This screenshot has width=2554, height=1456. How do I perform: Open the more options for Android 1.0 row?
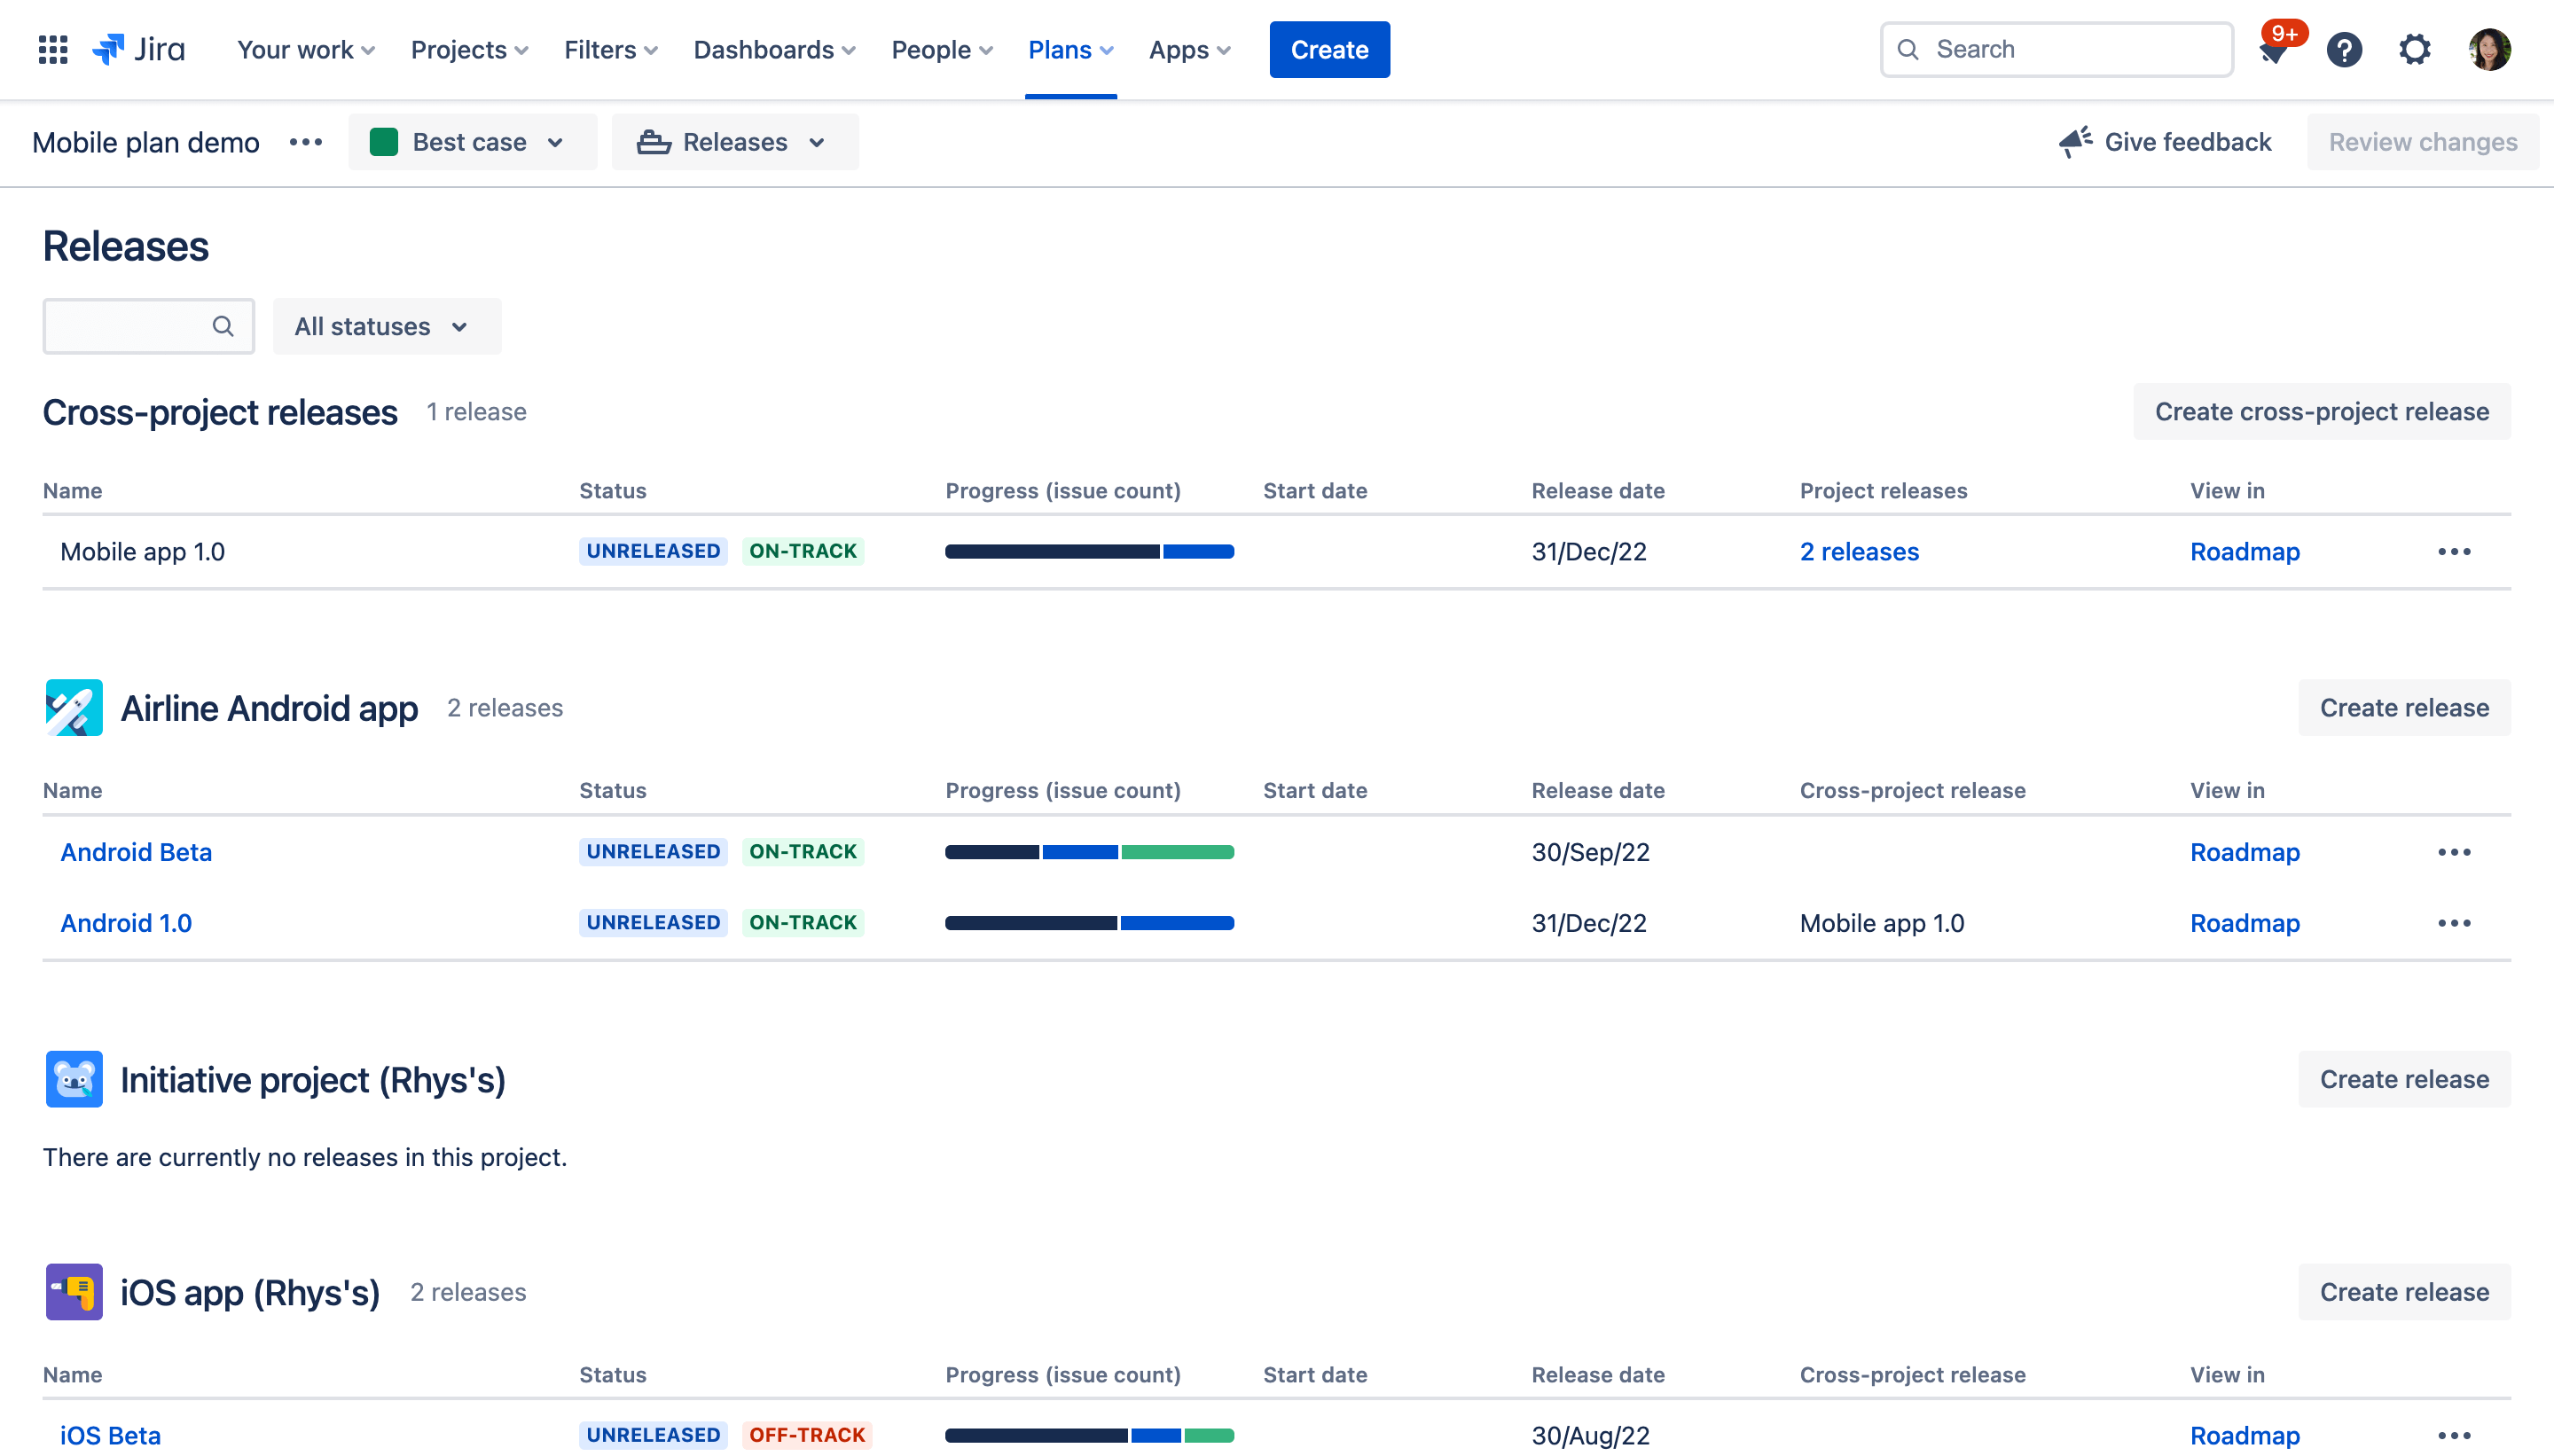click(2455, 923)
